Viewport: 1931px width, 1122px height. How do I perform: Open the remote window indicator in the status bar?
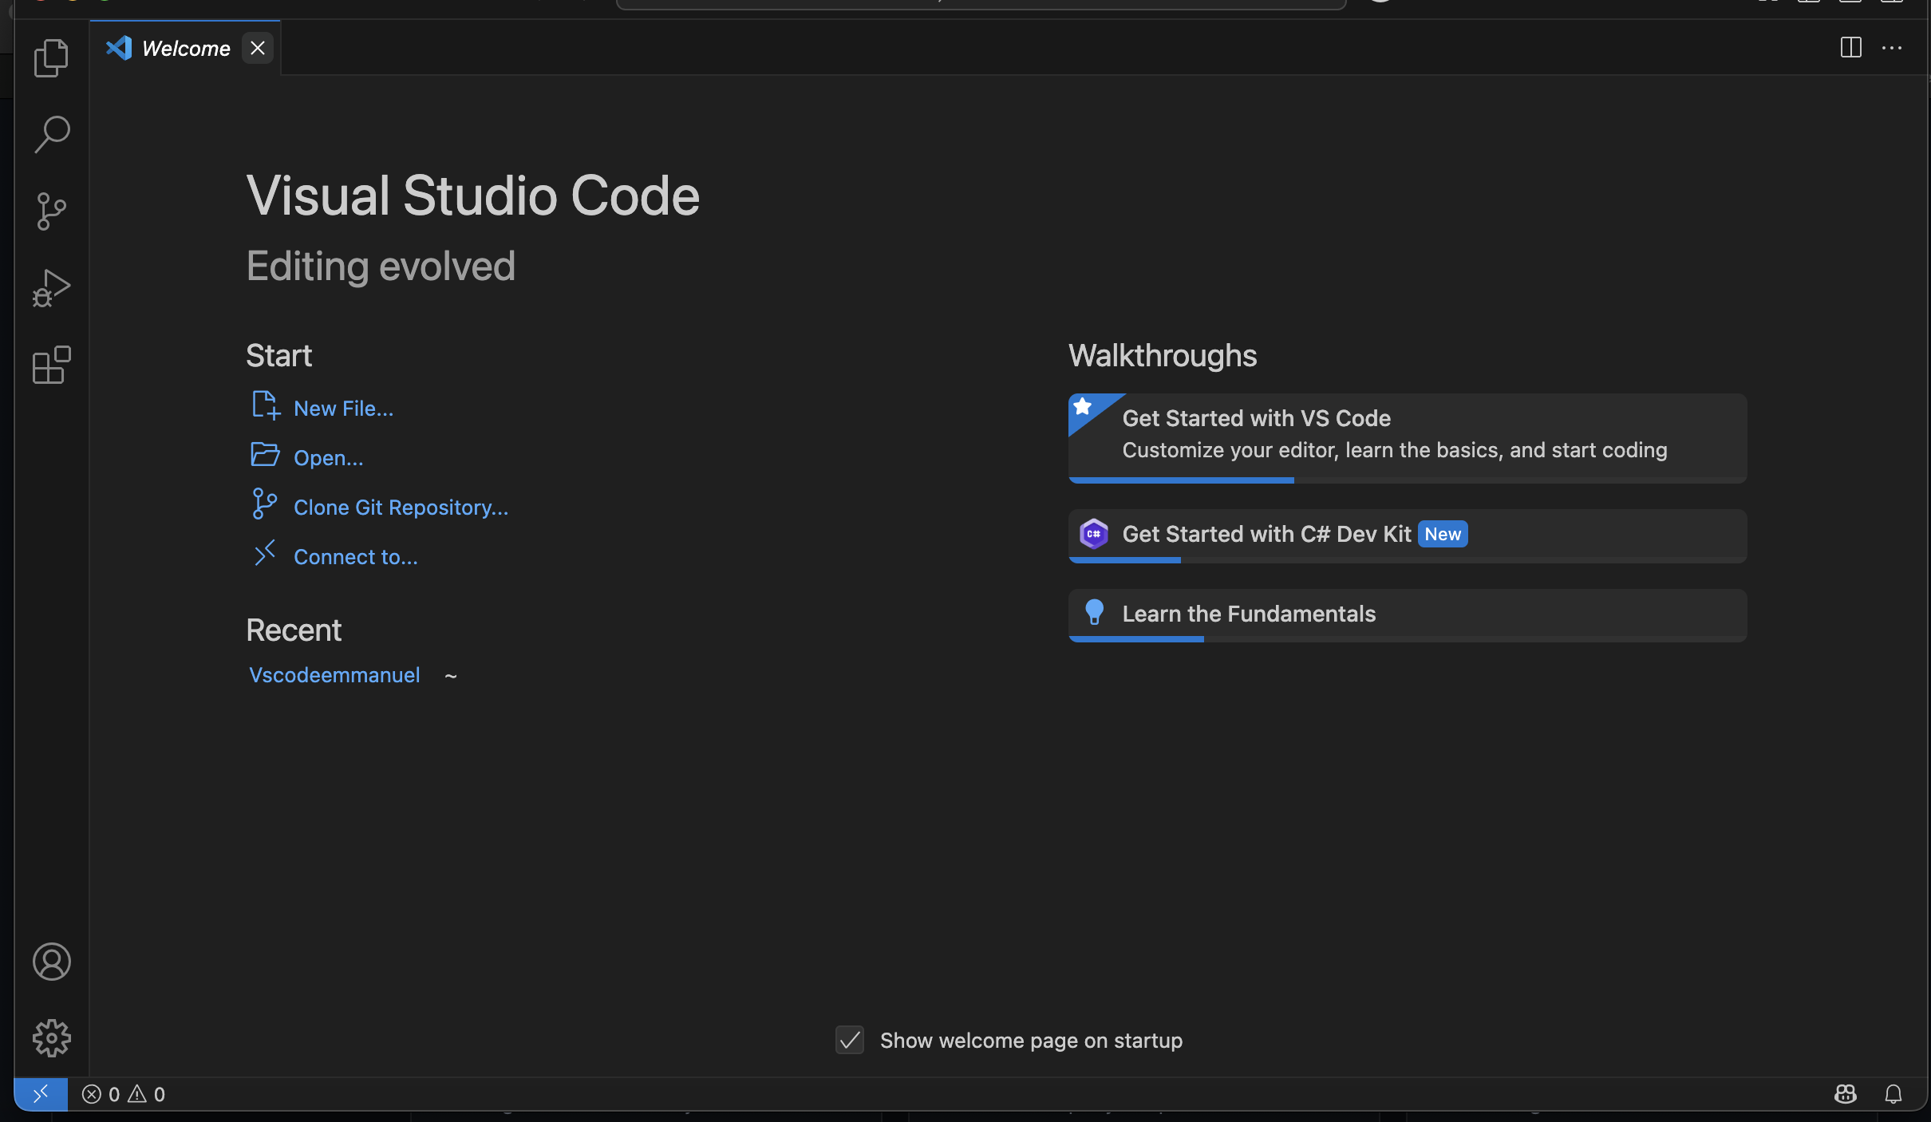click(41, 1094)
